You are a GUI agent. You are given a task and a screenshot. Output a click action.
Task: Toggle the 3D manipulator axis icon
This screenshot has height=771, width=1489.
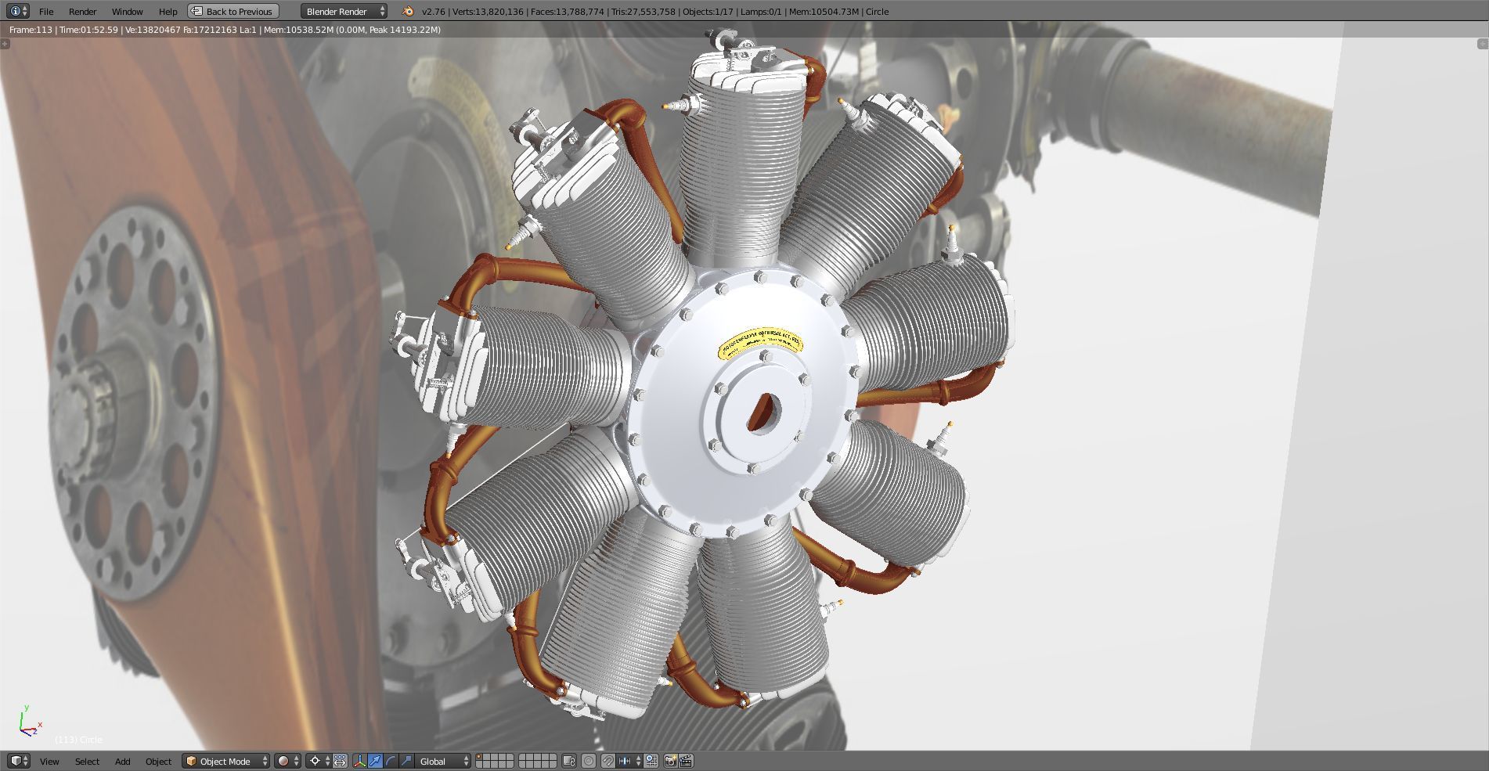(x=359, y=761)
